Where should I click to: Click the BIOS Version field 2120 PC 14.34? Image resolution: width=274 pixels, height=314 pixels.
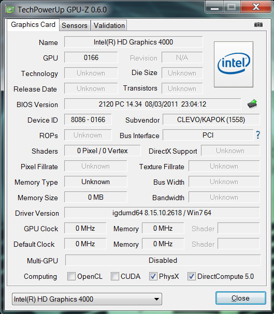[x=152, y=104]
